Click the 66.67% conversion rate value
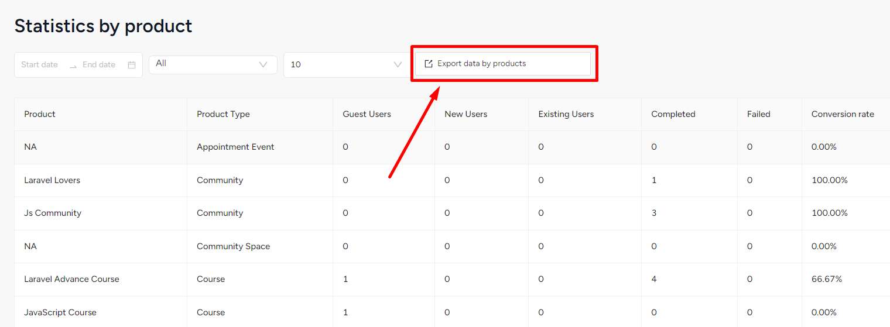The height and width of the screenshot is (327, 890). [827, 279]
